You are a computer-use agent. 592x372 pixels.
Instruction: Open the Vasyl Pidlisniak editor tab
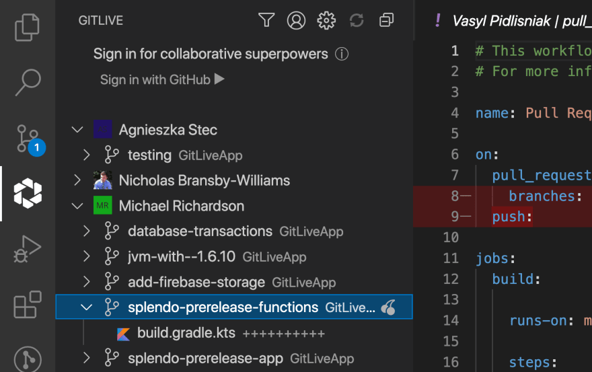click(513, 21)
